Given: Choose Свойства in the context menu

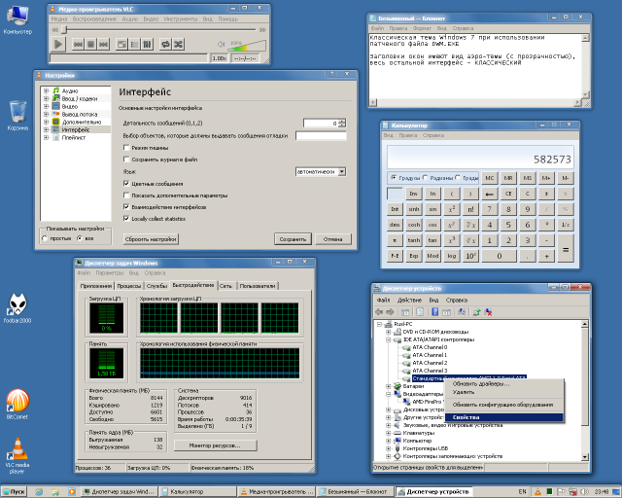Looking at the screenshot, I should (x=466, y=417).
